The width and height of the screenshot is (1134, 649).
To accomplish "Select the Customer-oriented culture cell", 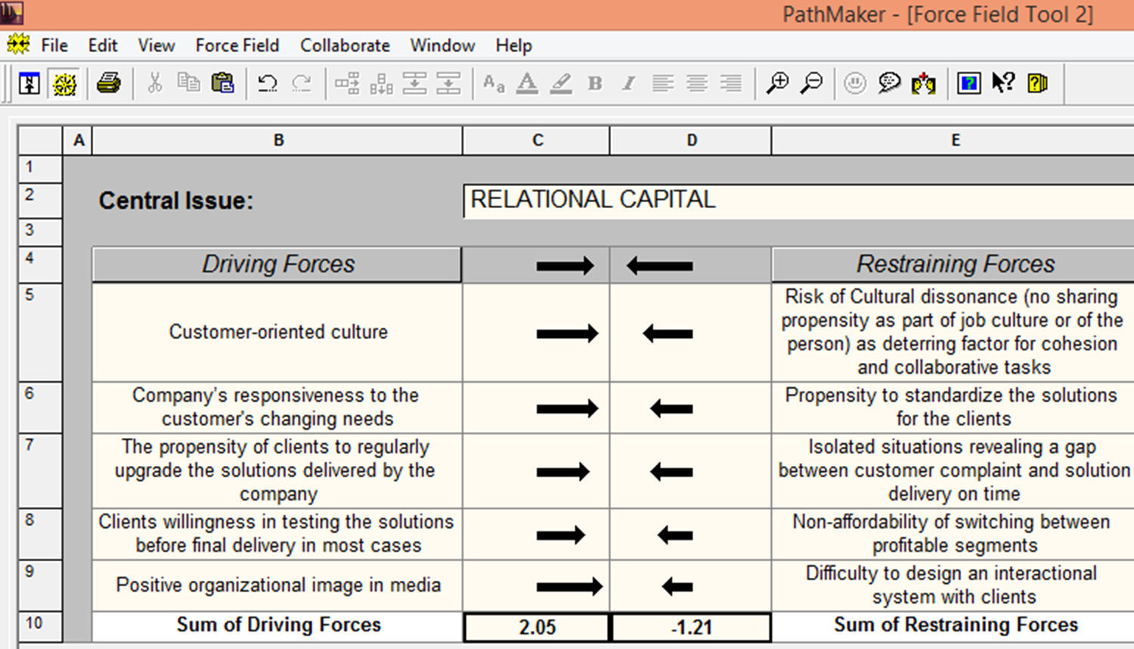I will [x=277, y=332].
